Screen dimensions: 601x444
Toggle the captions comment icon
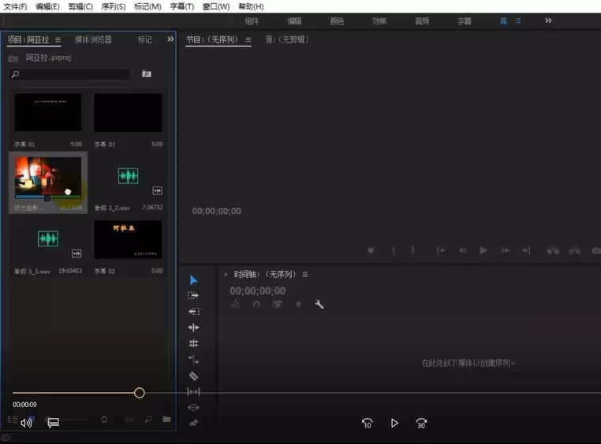(x=53, y=423)
